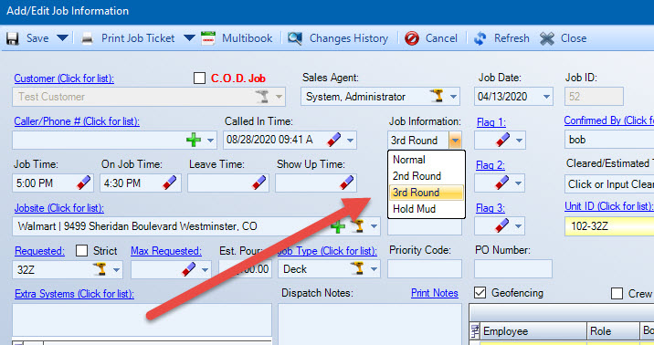The image size is (654, 345).
Task: Click the drill icon in Requested field
Action: tap(100, 269)
